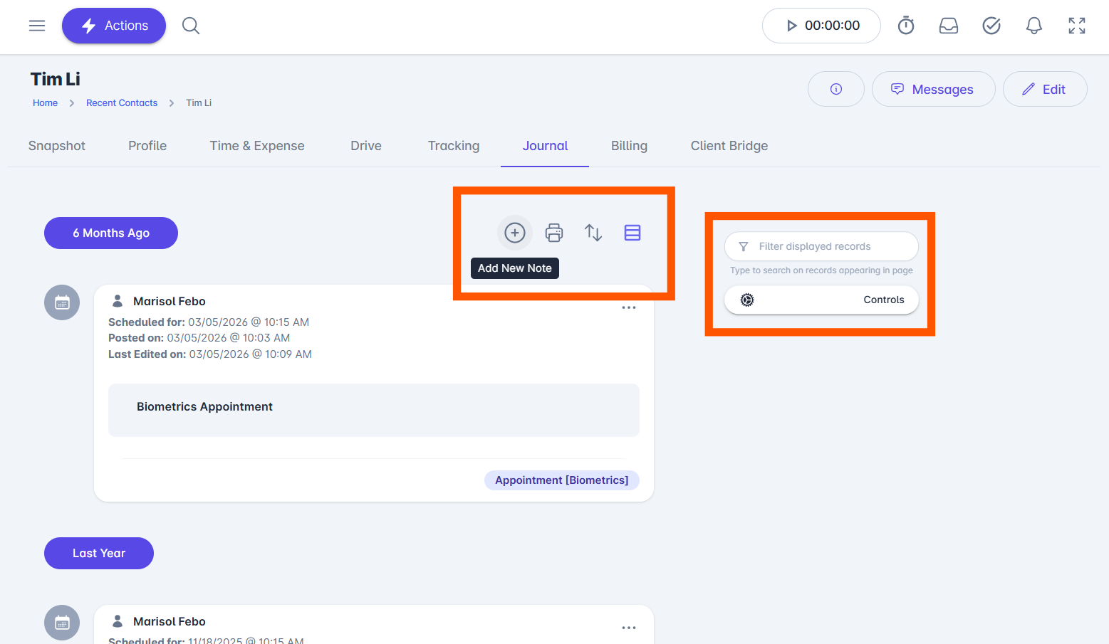Print the journal with printer icon

[x=554, y=233]
